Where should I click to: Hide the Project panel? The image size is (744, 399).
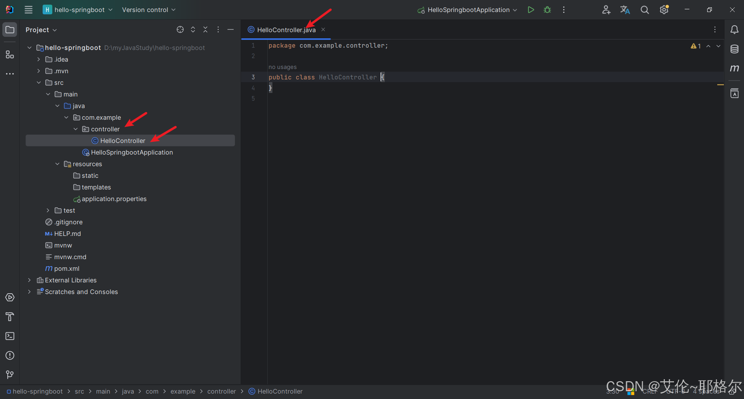[231, 30]
